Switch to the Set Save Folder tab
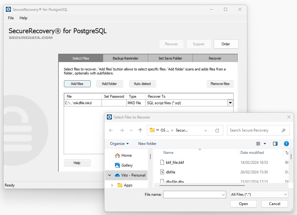Viewport: 297px width, 215px height. [170, 58]
